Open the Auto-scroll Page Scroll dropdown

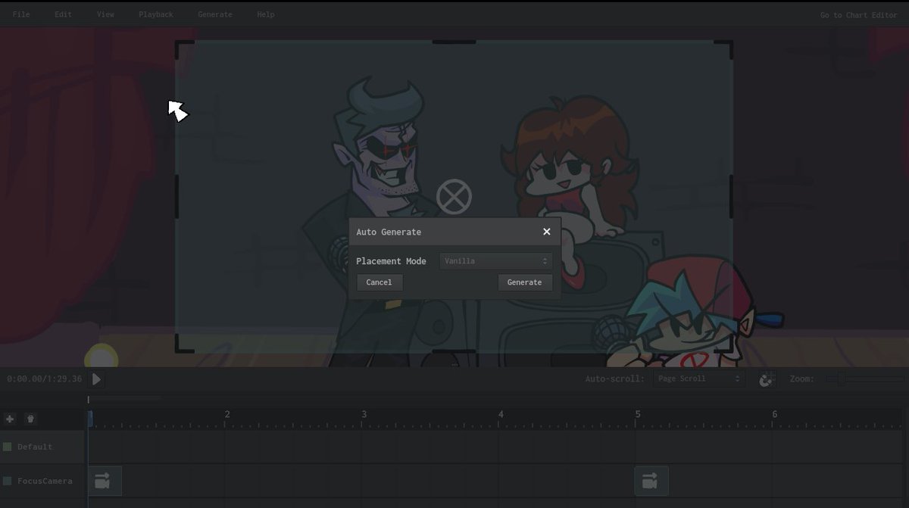coord(699,379)
